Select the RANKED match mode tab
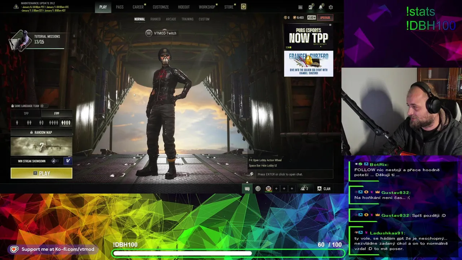 156,19
